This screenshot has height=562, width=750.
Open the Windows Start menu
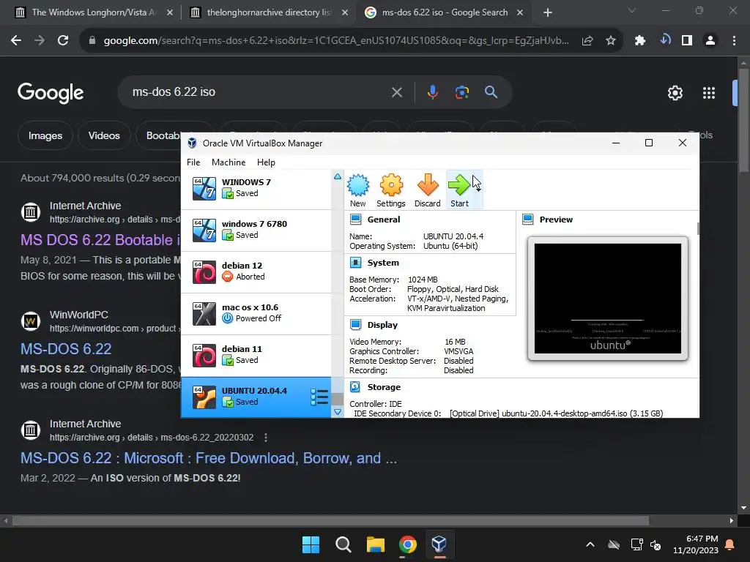[x=311, y=544]
